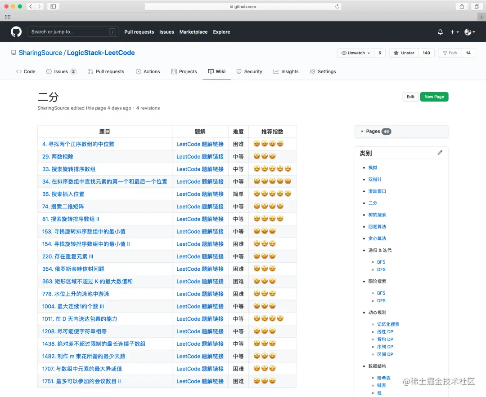The height and width of the screenshot is (397, 486).
Task: Open the 区间 DP category page
Action: [x=385, y=354]
